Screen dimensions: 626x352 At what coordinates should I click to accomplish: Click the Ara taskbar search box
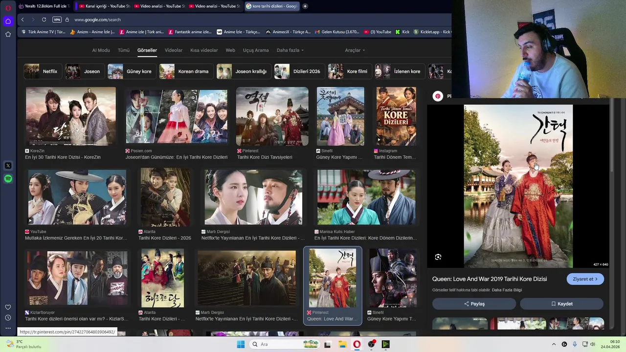(x=286, y=344)
